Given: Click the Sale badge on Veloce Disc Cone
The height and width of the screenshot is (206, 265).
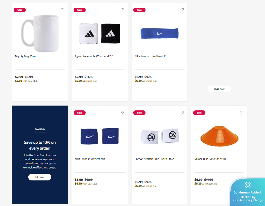Looking at the screenshot, I should pyautogui.click(x=199, y=113).
